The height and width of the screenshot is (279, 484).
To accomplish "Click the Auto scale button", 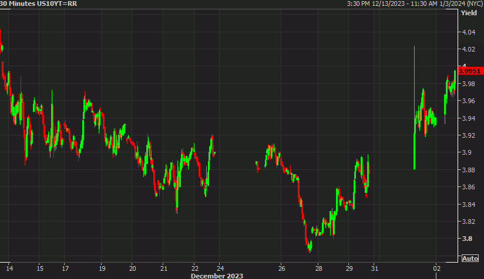I will [470, 258].
